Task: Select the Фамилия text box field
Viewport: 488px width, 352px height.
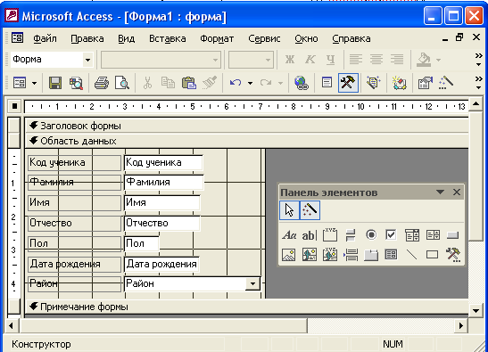Action: point(164,182)
